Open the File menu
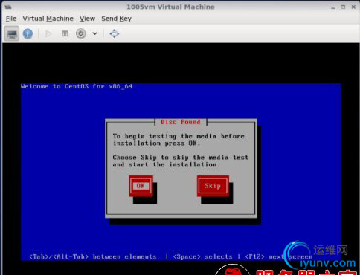The height and width of the screenshot is (275, 360). coord(11,19)
